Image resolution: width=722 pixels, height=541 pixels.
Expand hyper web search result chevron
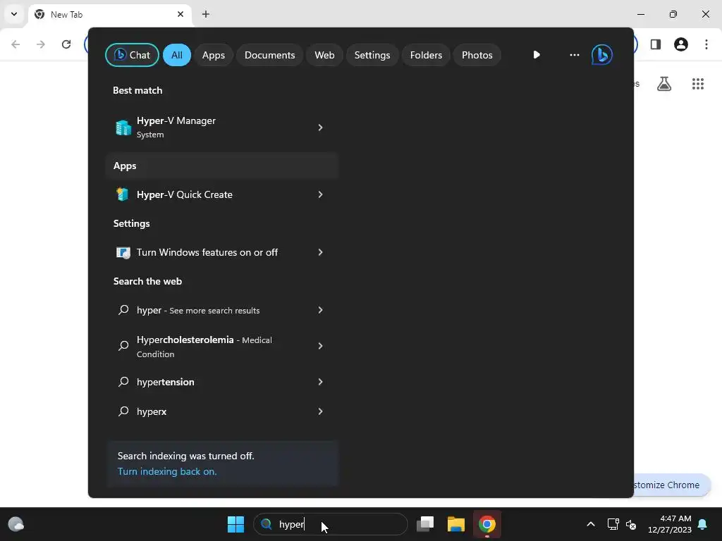pyautogui.click(x=321, y=310)
